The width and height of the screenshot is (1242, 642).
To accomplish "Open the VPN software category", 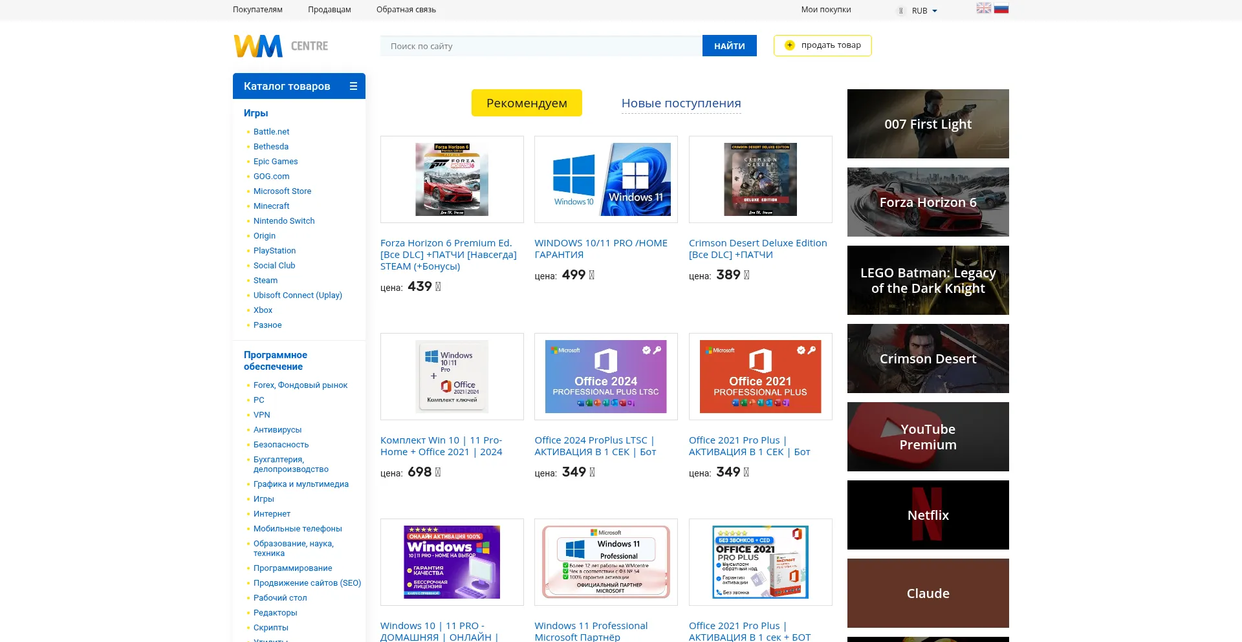I will pyautogui.click(x=262, y=415).
